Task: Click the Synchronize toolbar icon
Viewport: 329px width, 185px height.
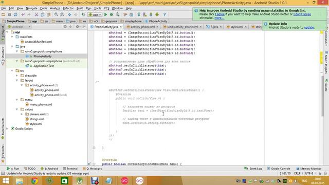Action: click(x=15, y=14)
